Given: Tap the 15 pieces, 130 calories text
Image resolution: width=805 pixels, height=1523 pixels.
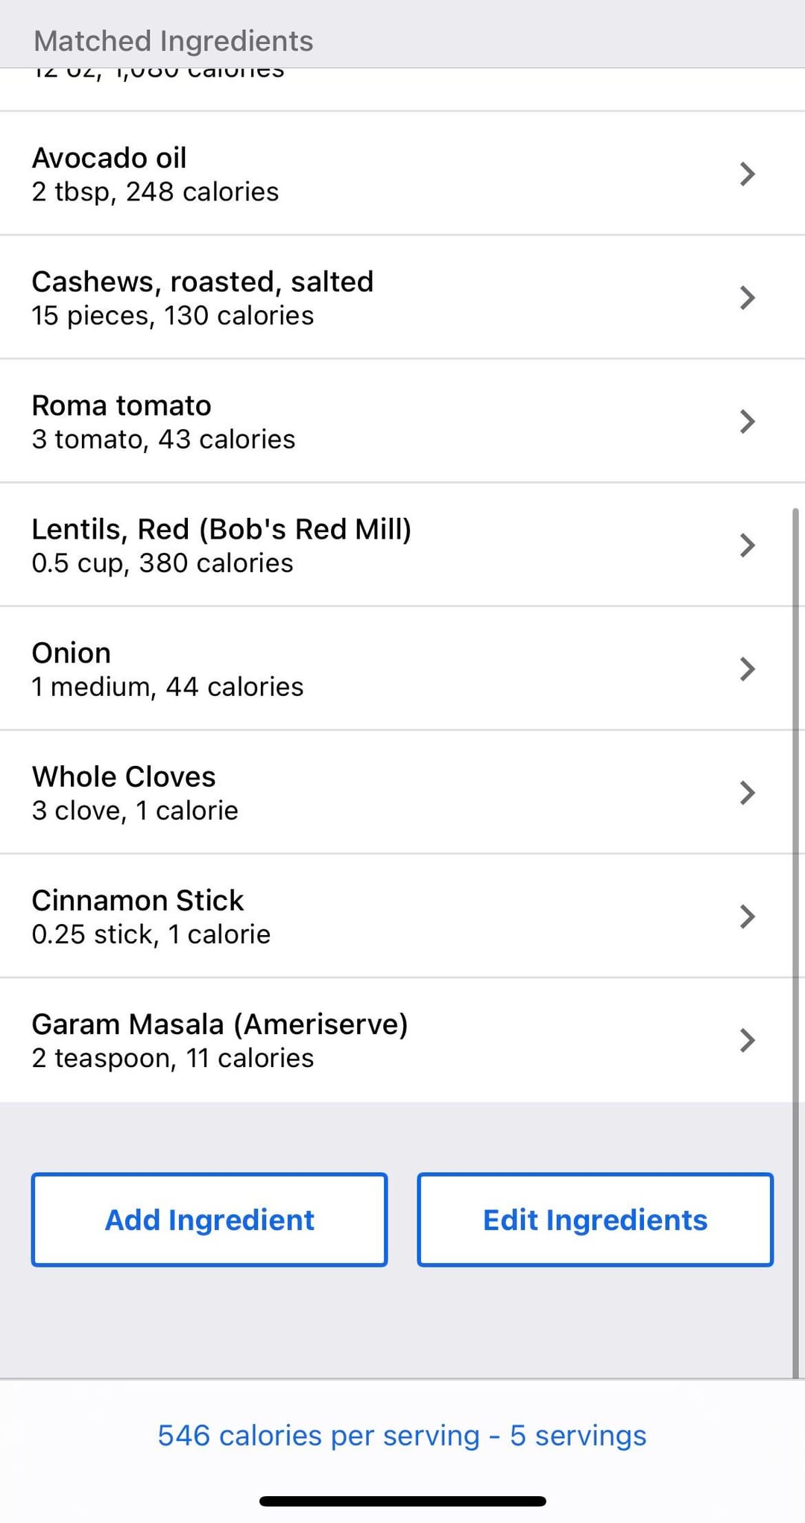Looking at the screenshot, I should click(x=172, y=316).
